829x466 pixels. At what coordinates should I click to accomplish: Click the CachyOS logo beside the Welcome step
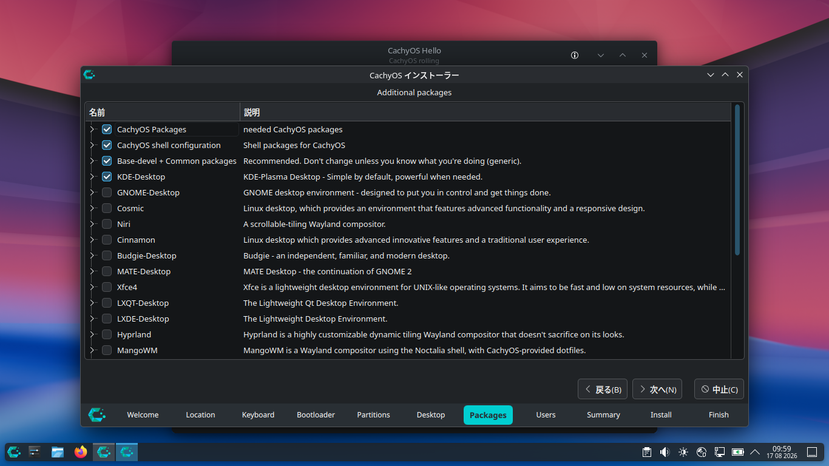point(97,415)
